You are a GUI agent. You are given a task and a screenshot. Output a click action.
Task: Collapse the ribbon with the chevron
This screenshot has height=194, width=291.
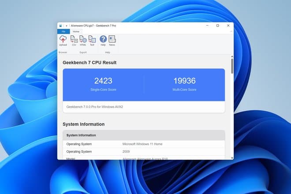tap(231, 32)
